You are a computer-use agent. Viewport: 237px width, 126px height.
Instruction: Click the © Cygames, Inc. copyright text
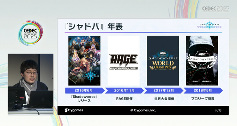pyautogui.click(x=143, y=110)
